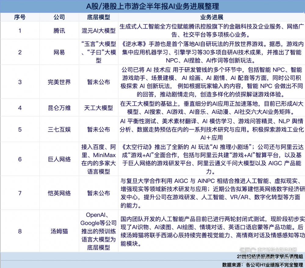The width and height of the screenshot is (305, 268).
Task: Select the company cell "腾讯"
Action: click(59, 31)
